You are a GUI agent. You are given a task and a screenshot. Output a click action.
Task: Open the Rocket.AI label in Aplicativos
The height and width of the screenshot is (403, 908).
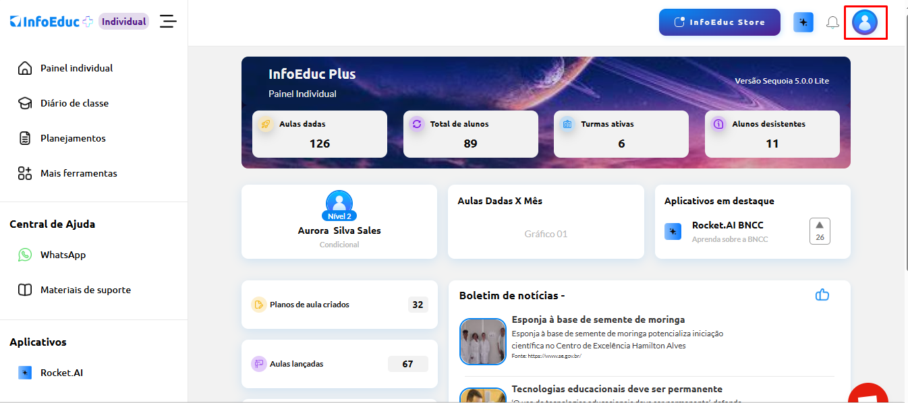[x=61, y=373]
